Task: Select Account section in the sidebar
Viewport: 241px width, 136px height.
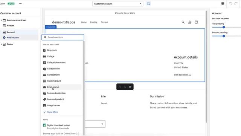Action: (x=11, y=32)
